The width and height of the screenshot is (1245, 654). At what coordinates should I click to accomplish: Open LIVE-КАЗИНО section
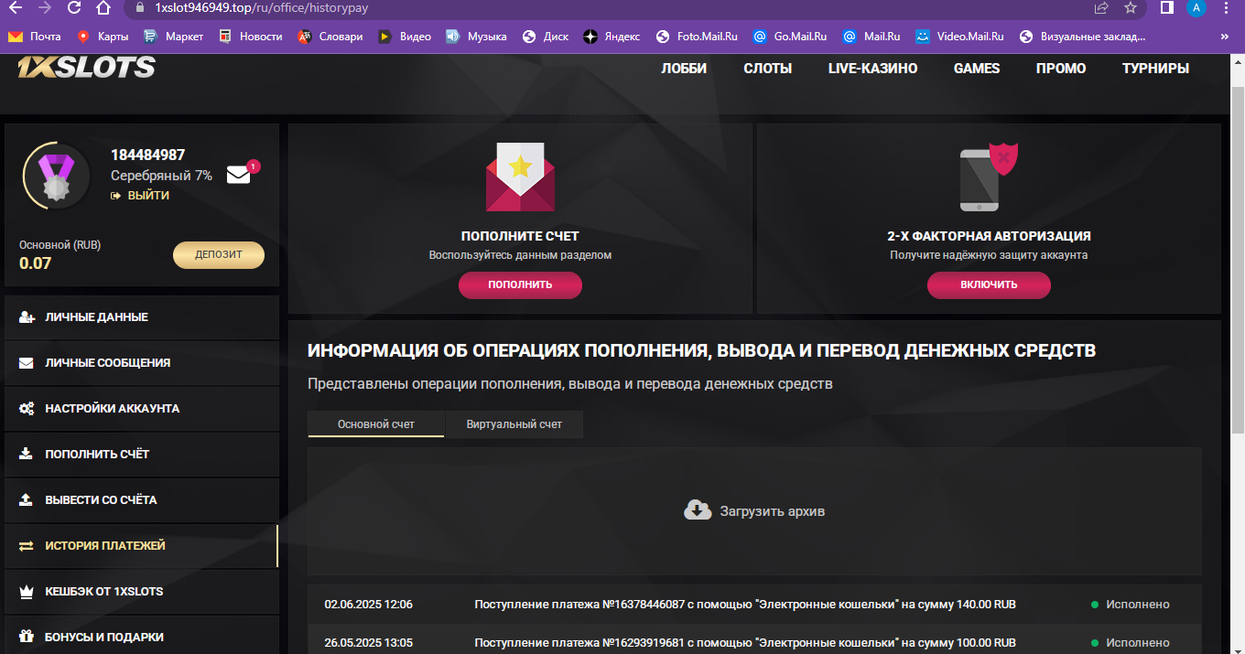pos(872,69)
